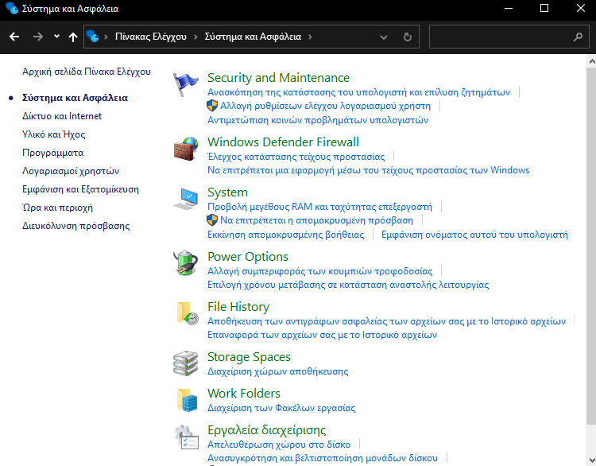Open the File History heading
The width and height of the screenshot is (596, 466).
click(x=238, y=307)
